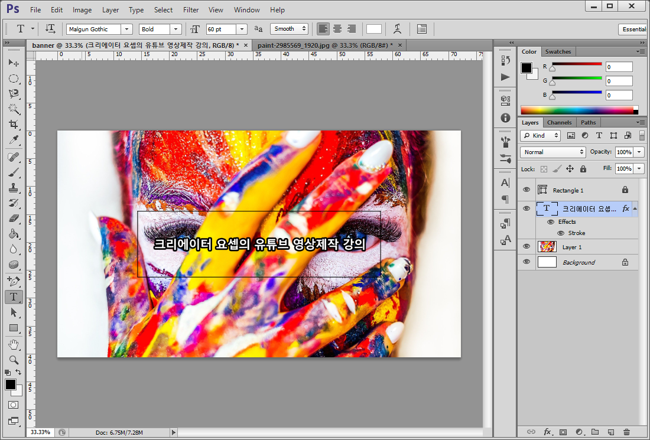Viewport: 650px width, 440px height.
Task: Hide the Rectangle 1 layer
Action: (x=526, y=190)
